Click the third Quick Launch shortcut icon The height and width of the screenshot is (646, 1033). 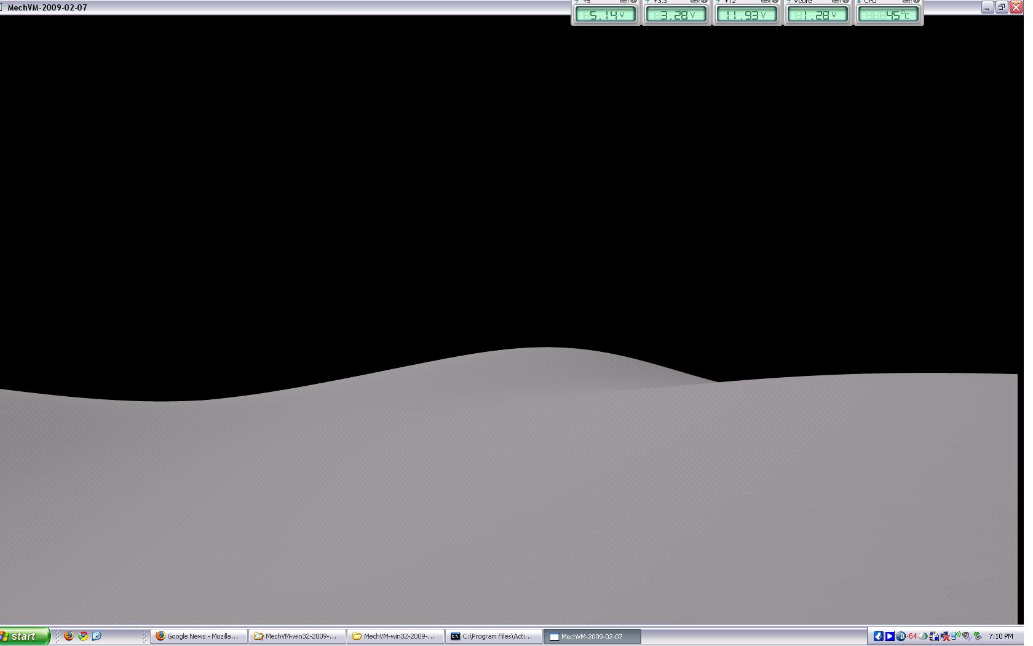point(97,636)
